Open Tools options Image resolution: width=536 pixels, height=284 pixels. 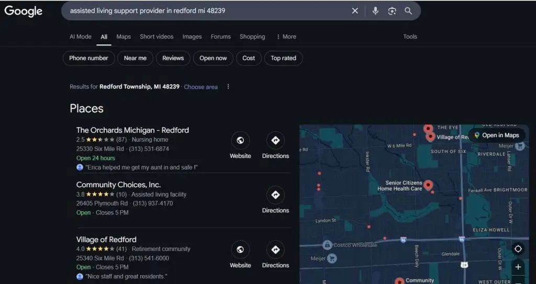tap(410, 37)
